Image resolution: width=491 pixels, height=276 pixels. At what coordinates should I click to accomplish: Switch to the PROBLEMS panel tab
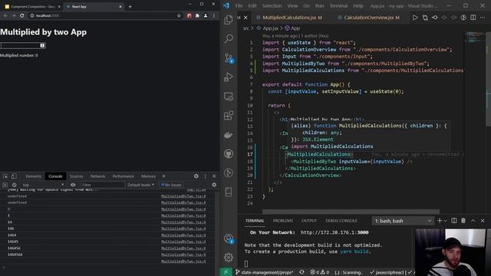click(283, 221)
